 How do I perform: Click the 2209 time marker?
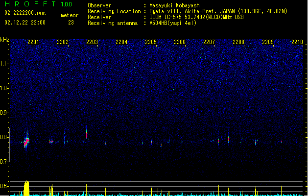268,42
